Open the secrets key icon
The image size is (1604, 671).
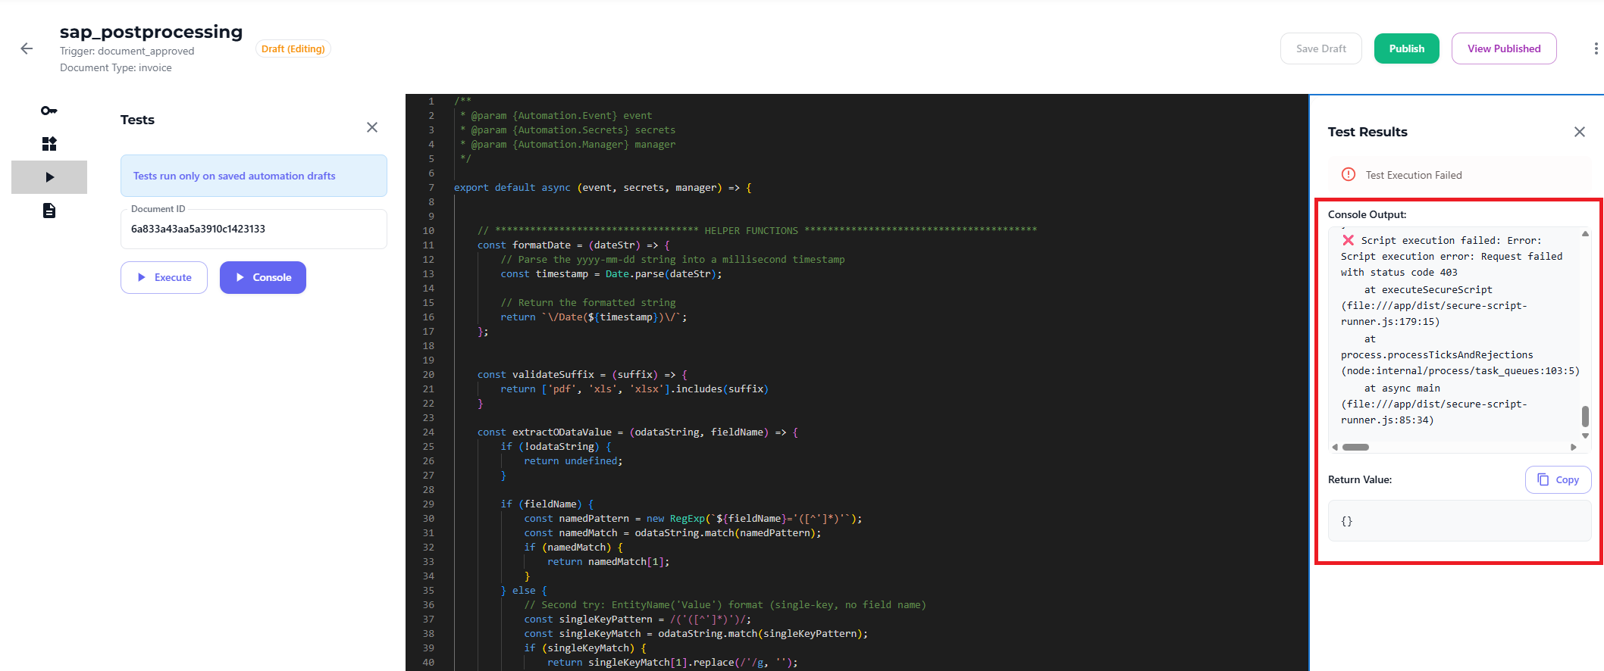49,111
